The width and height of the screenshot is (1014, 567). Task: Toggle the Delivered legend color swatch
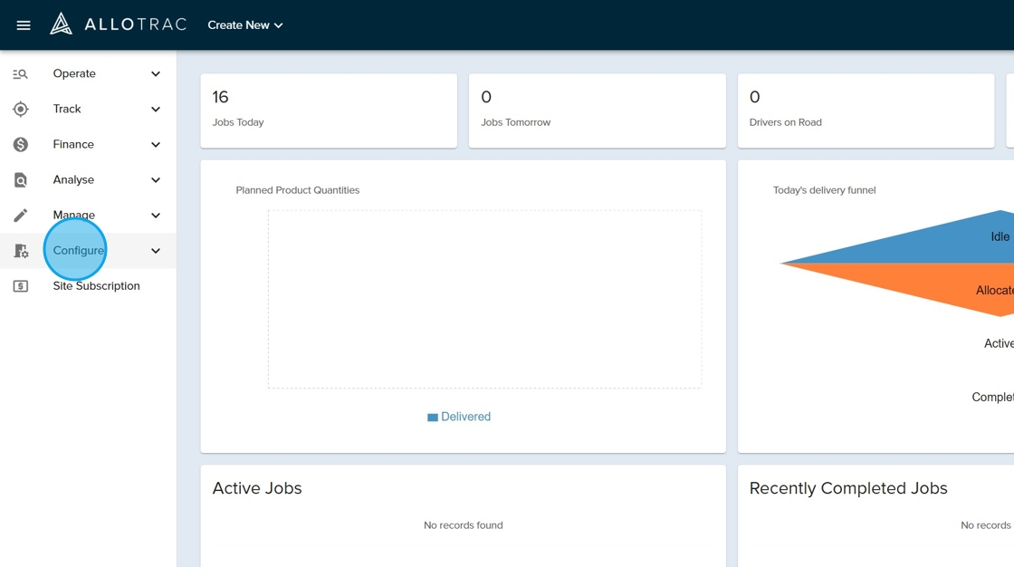click(x=433, y=418)
